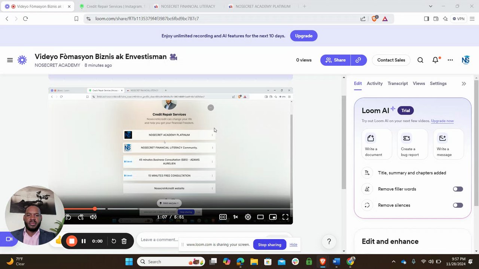This screenshot has width=479, height=269.
Task: Open Windows Start menu
Action: (x=129, y=262)
